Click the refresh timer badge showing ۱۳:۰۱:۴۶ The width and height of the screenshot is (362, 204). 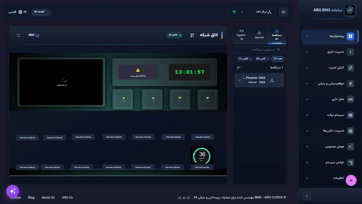(x=175, y=35)
